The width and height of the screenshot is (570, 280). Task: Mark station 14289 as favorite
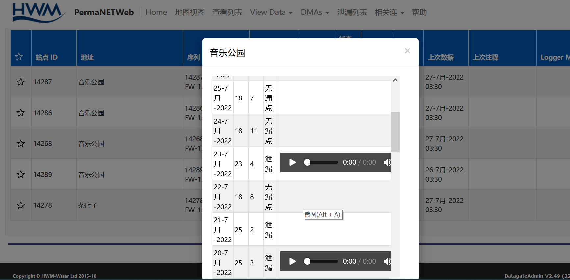pos(21,175)
